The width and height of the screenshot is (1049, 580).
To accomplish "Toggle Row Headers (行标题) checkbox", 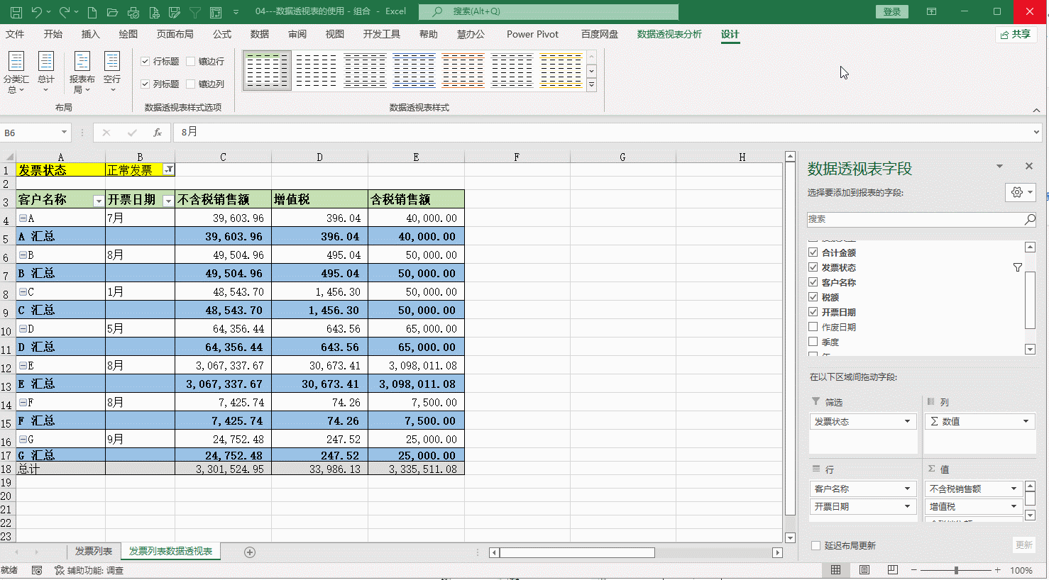I will point(145,62).
